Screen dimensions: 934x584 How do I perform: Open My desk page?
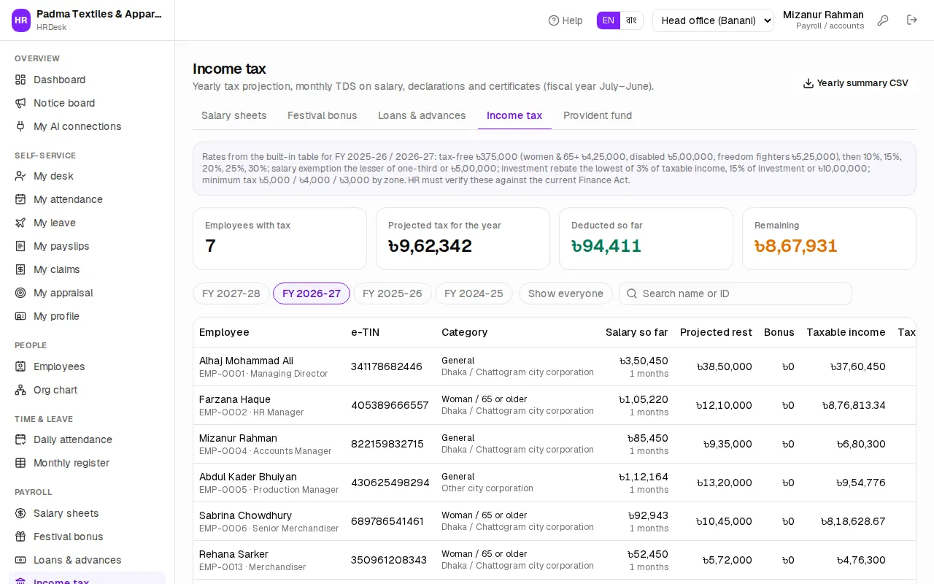pyautogui.click(x=87, y=176)
